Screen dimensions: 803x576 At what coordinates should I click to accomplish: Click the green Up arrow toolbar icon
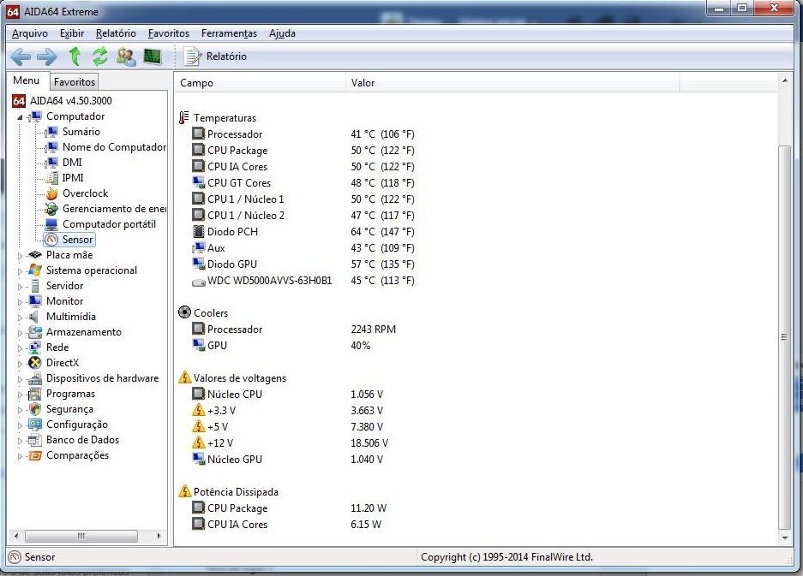[x=75, y=56]
